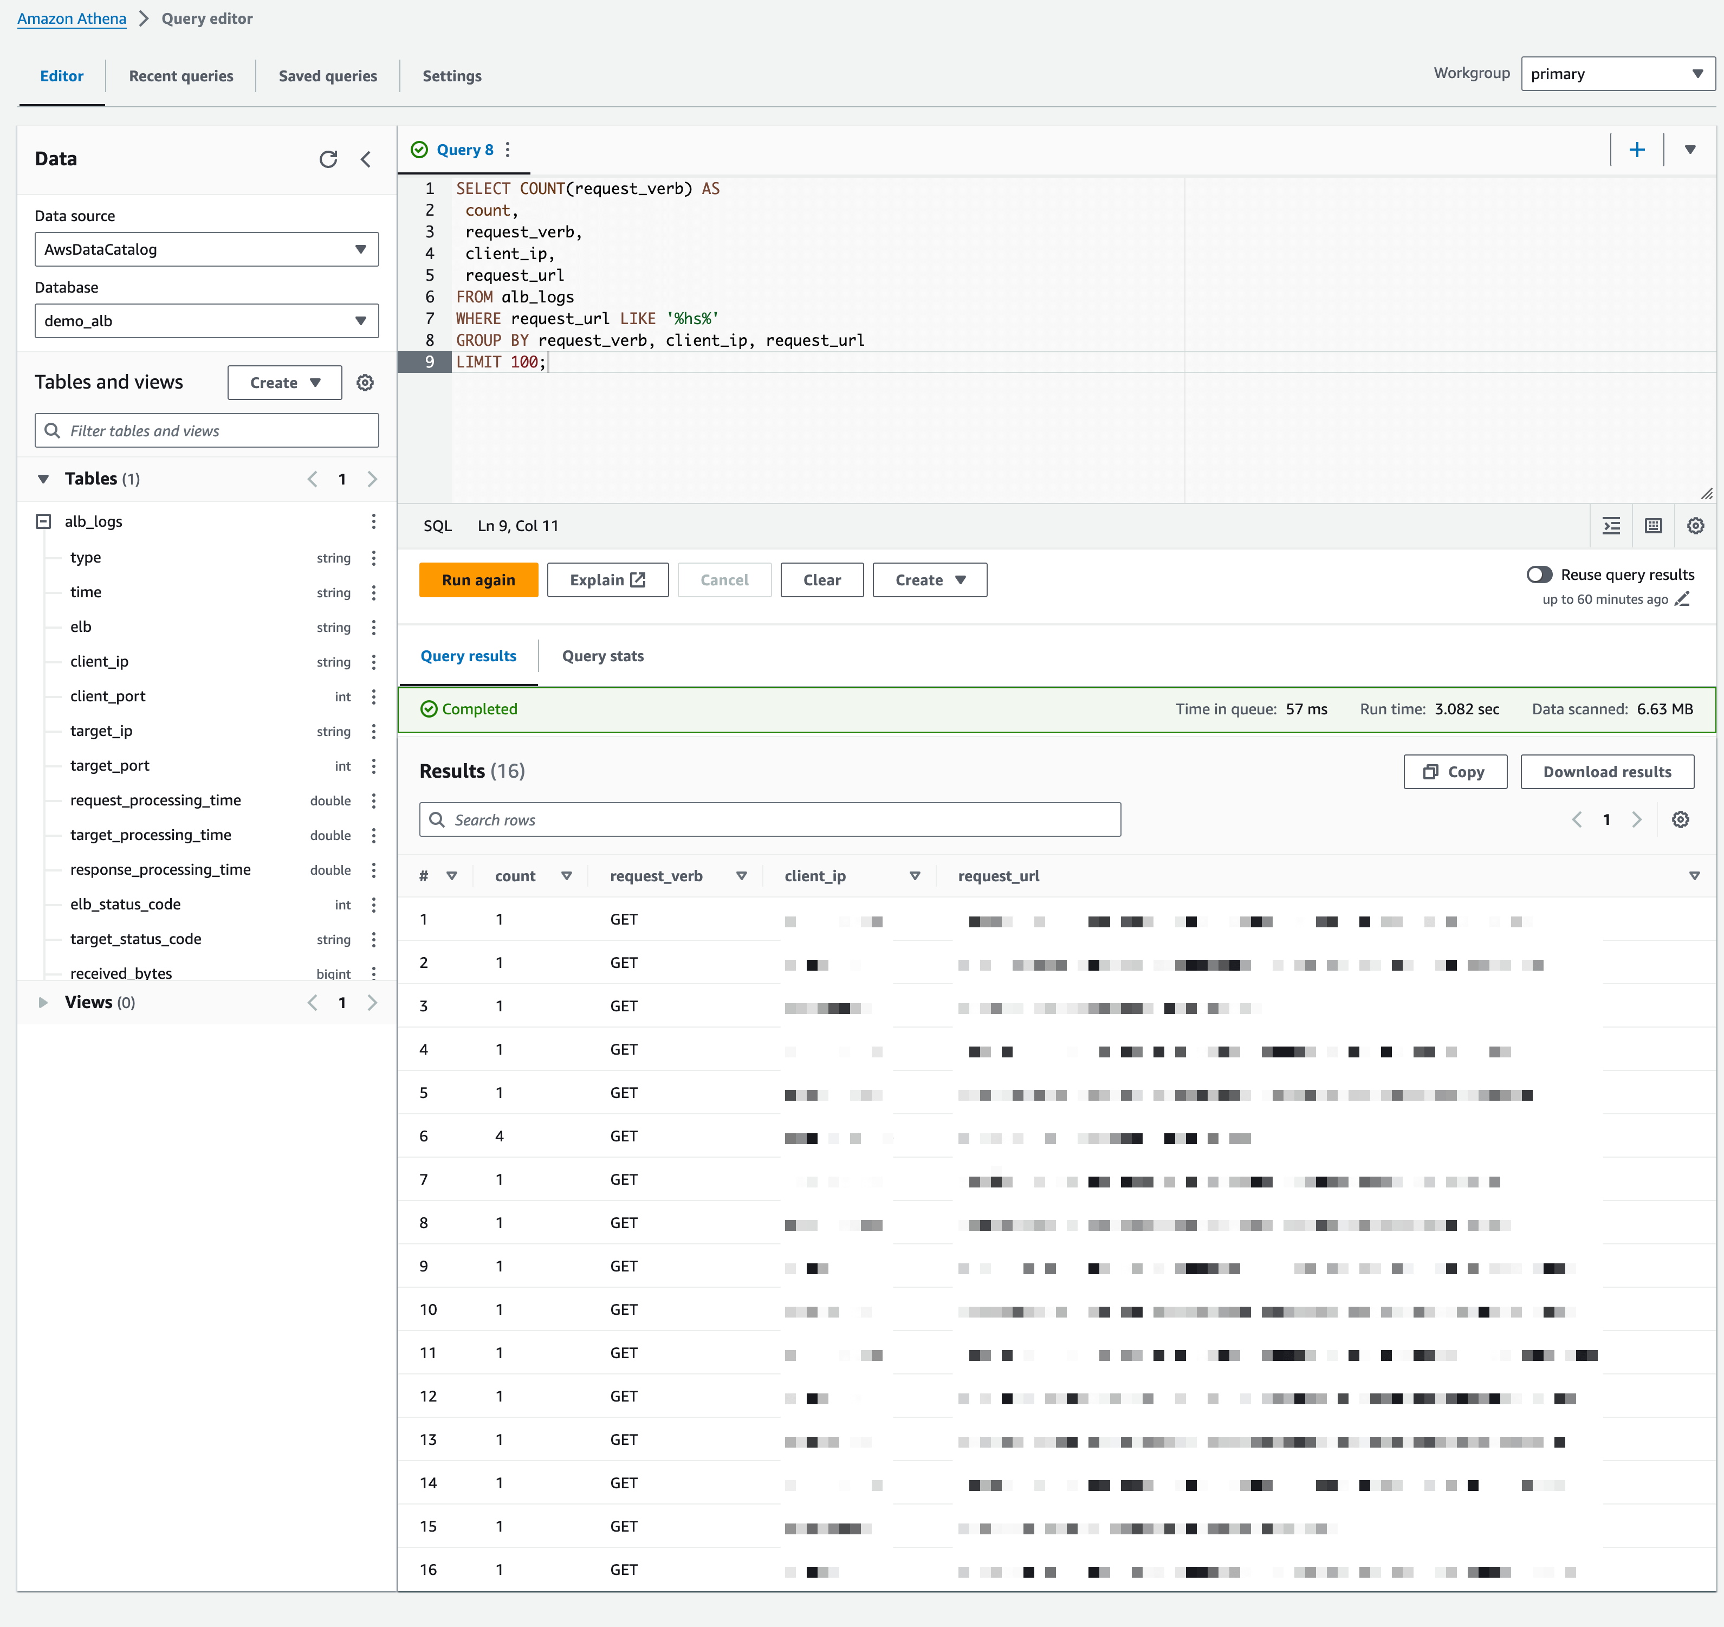Open Create dropdown in Tables and views
Screen dimensions: 1724x1627
point(284,383)
